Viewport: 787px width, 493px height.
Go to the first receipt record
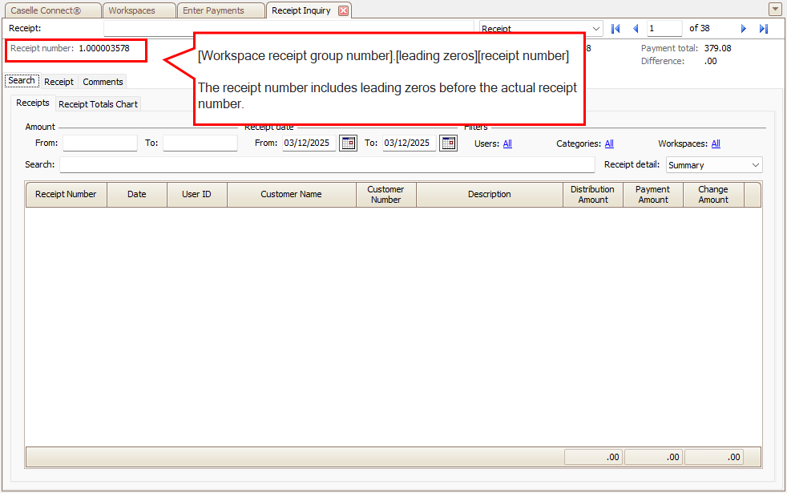coord(615,29)
